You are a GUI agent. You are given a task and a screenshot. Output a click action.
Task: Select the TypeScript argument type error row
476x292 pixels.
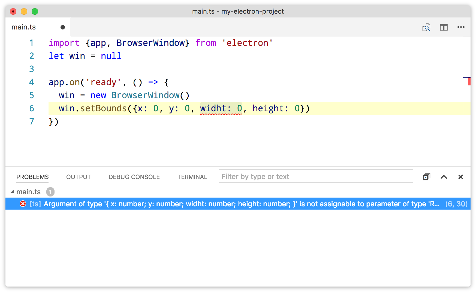point(238,204)
